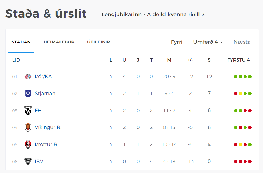Go to previous round with Fyrri
The height and width of the screenshot is (173, 263).
(x=177, y=42)
